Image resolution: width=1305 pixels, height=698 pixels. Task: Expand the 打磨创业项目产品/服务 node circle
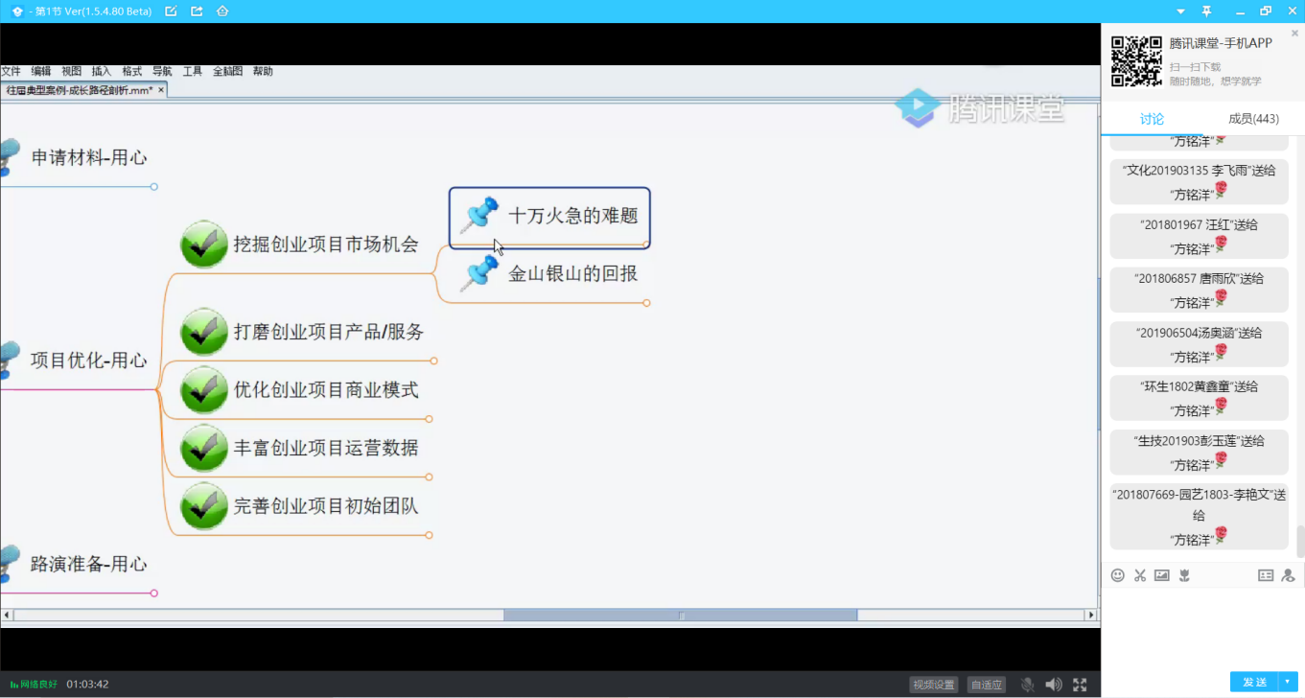coord(434,361)
